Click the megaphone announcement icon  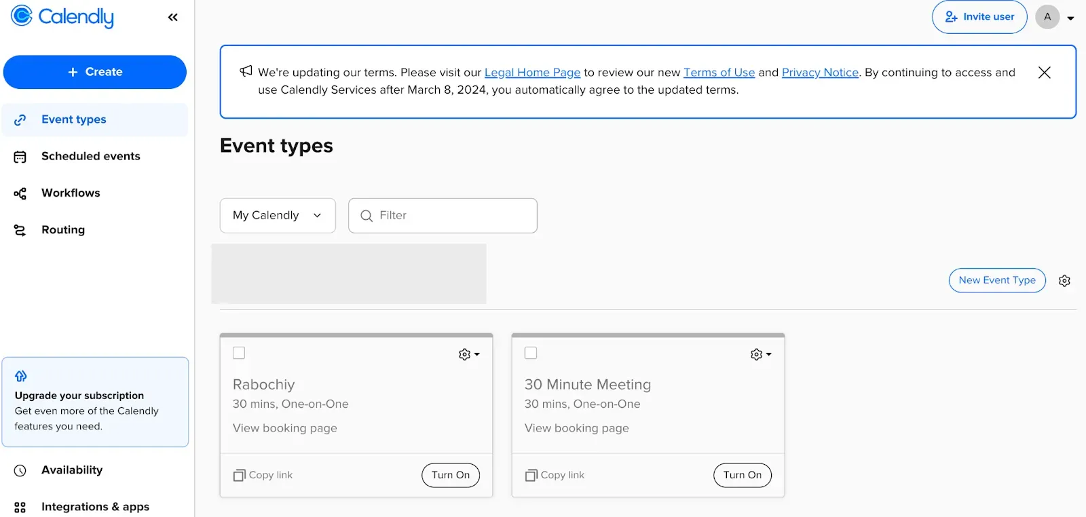pyautogui.click(x=246, y=71)
